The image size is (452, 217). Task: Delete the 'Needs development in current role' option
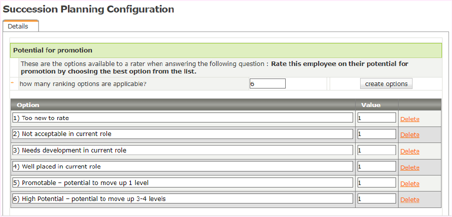[410, 151]
